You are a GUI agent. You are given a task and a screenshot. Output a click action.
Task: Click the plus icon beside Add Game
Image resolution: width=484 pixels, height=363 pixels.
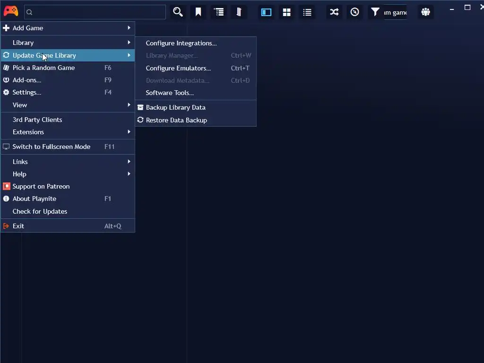6,28
